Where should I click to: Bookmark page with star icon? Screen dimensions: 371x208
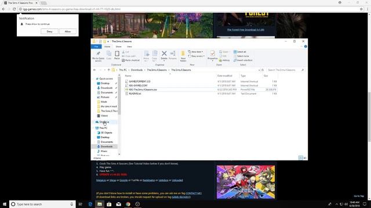click(361, 9)
